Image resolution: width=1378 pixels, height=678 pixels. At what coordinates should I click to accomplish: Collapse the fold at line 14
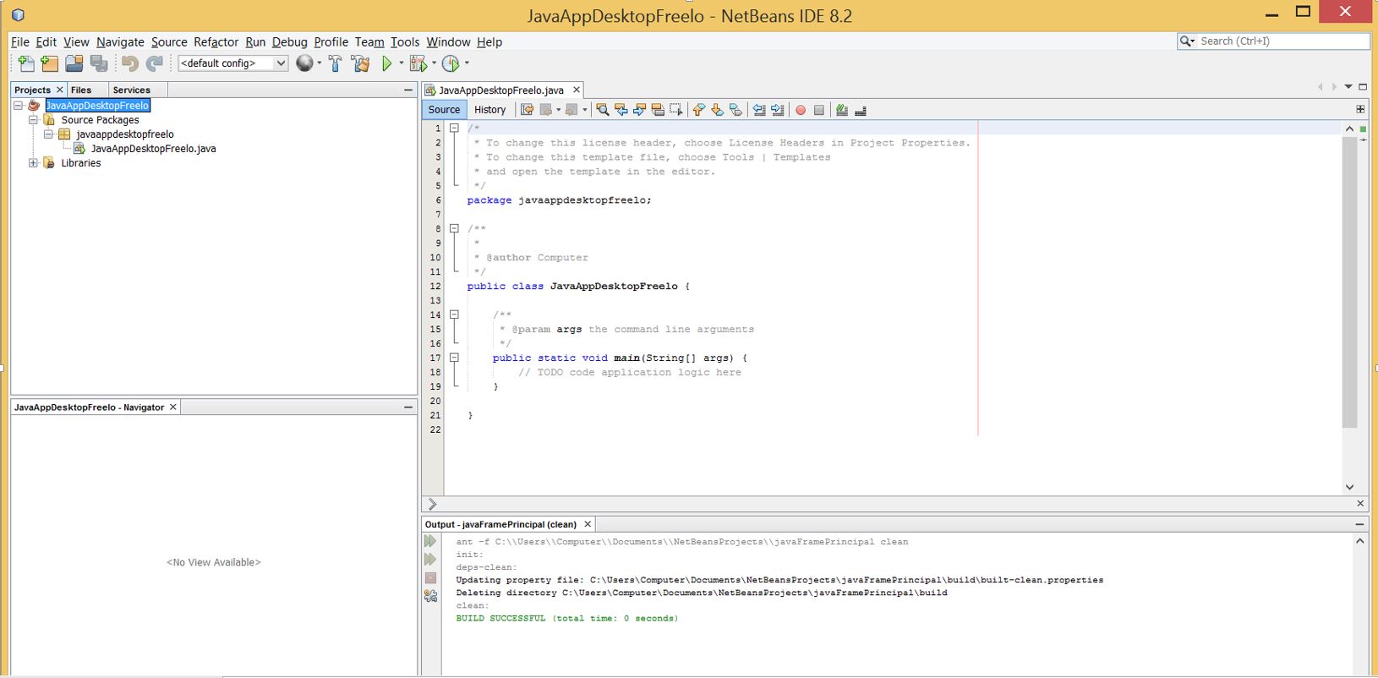click(454, 314)
